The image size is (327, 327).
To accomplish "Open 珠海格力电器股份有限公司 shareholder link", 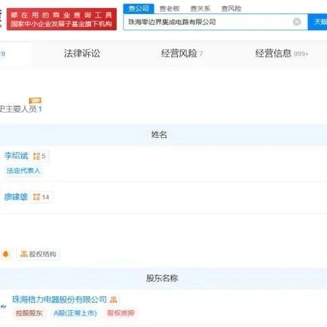I will 59,299.
